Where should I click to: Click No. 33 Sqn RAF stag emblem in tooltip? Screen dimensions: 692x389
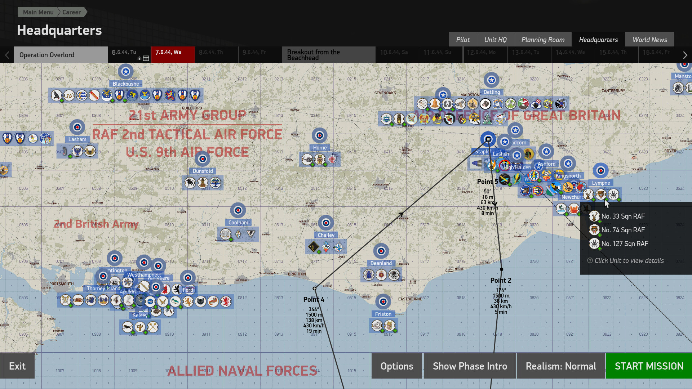coord(594,216)
